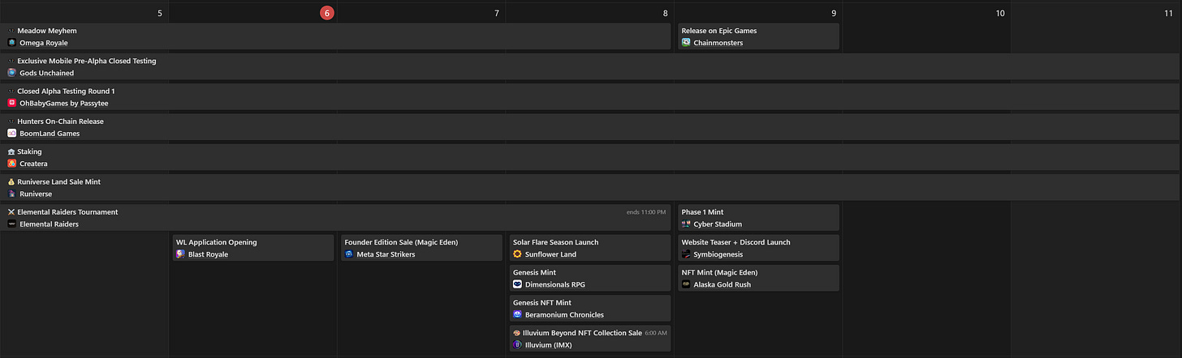Open Phase 1 Mint Cyber Stadium event

758,218
